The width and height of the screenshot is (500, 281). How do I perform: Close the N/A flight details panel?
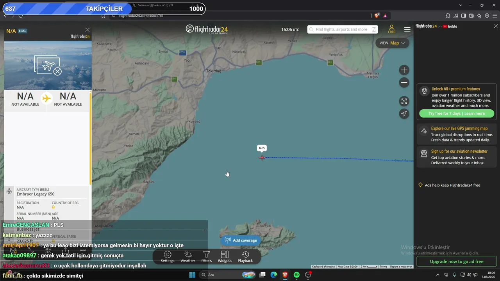pos(87,30)
